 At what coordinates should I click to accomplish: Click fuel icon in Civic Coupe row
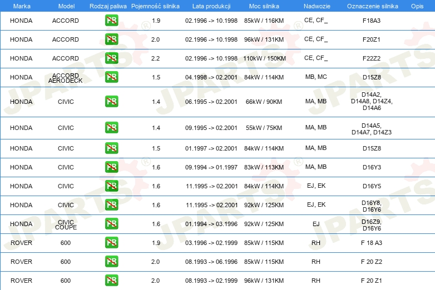click(111, 223)
